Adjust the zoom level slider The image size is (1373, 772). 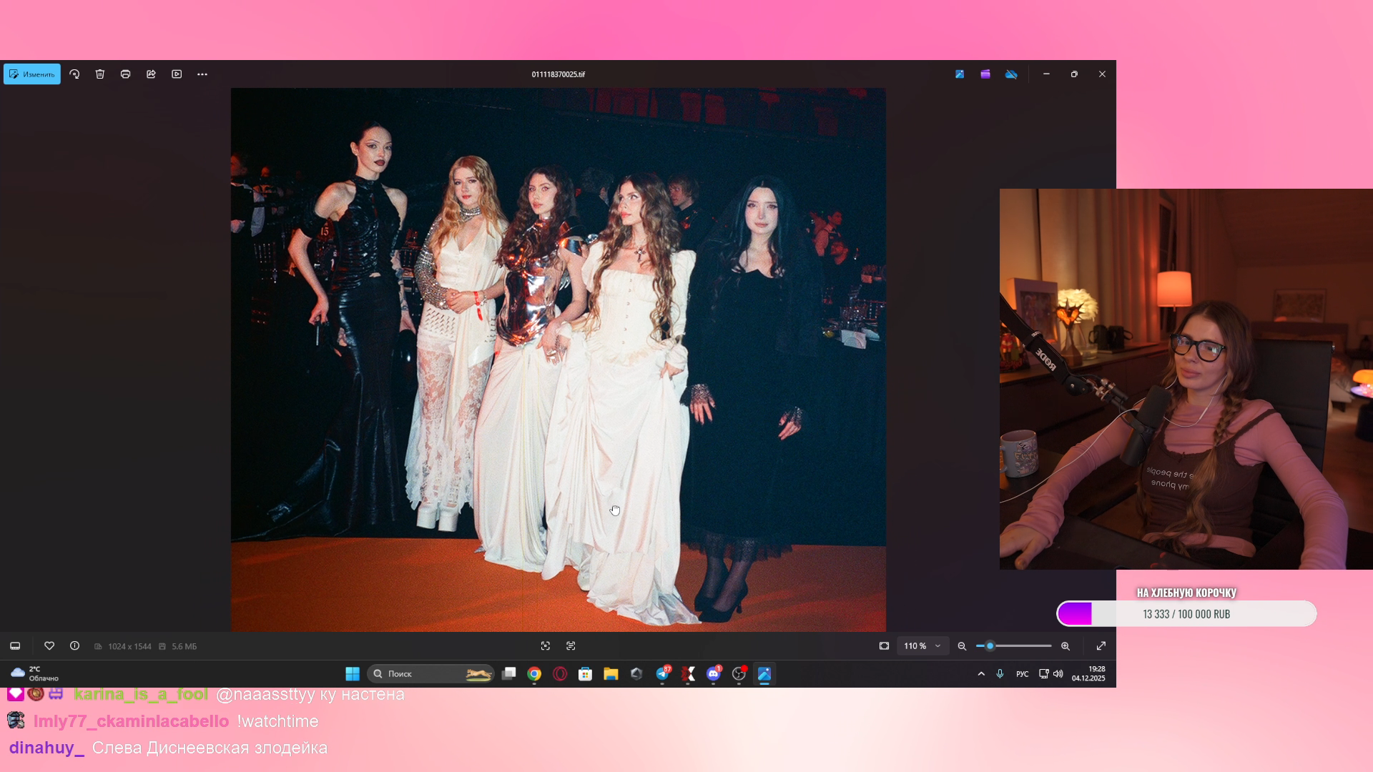point(990,646)
